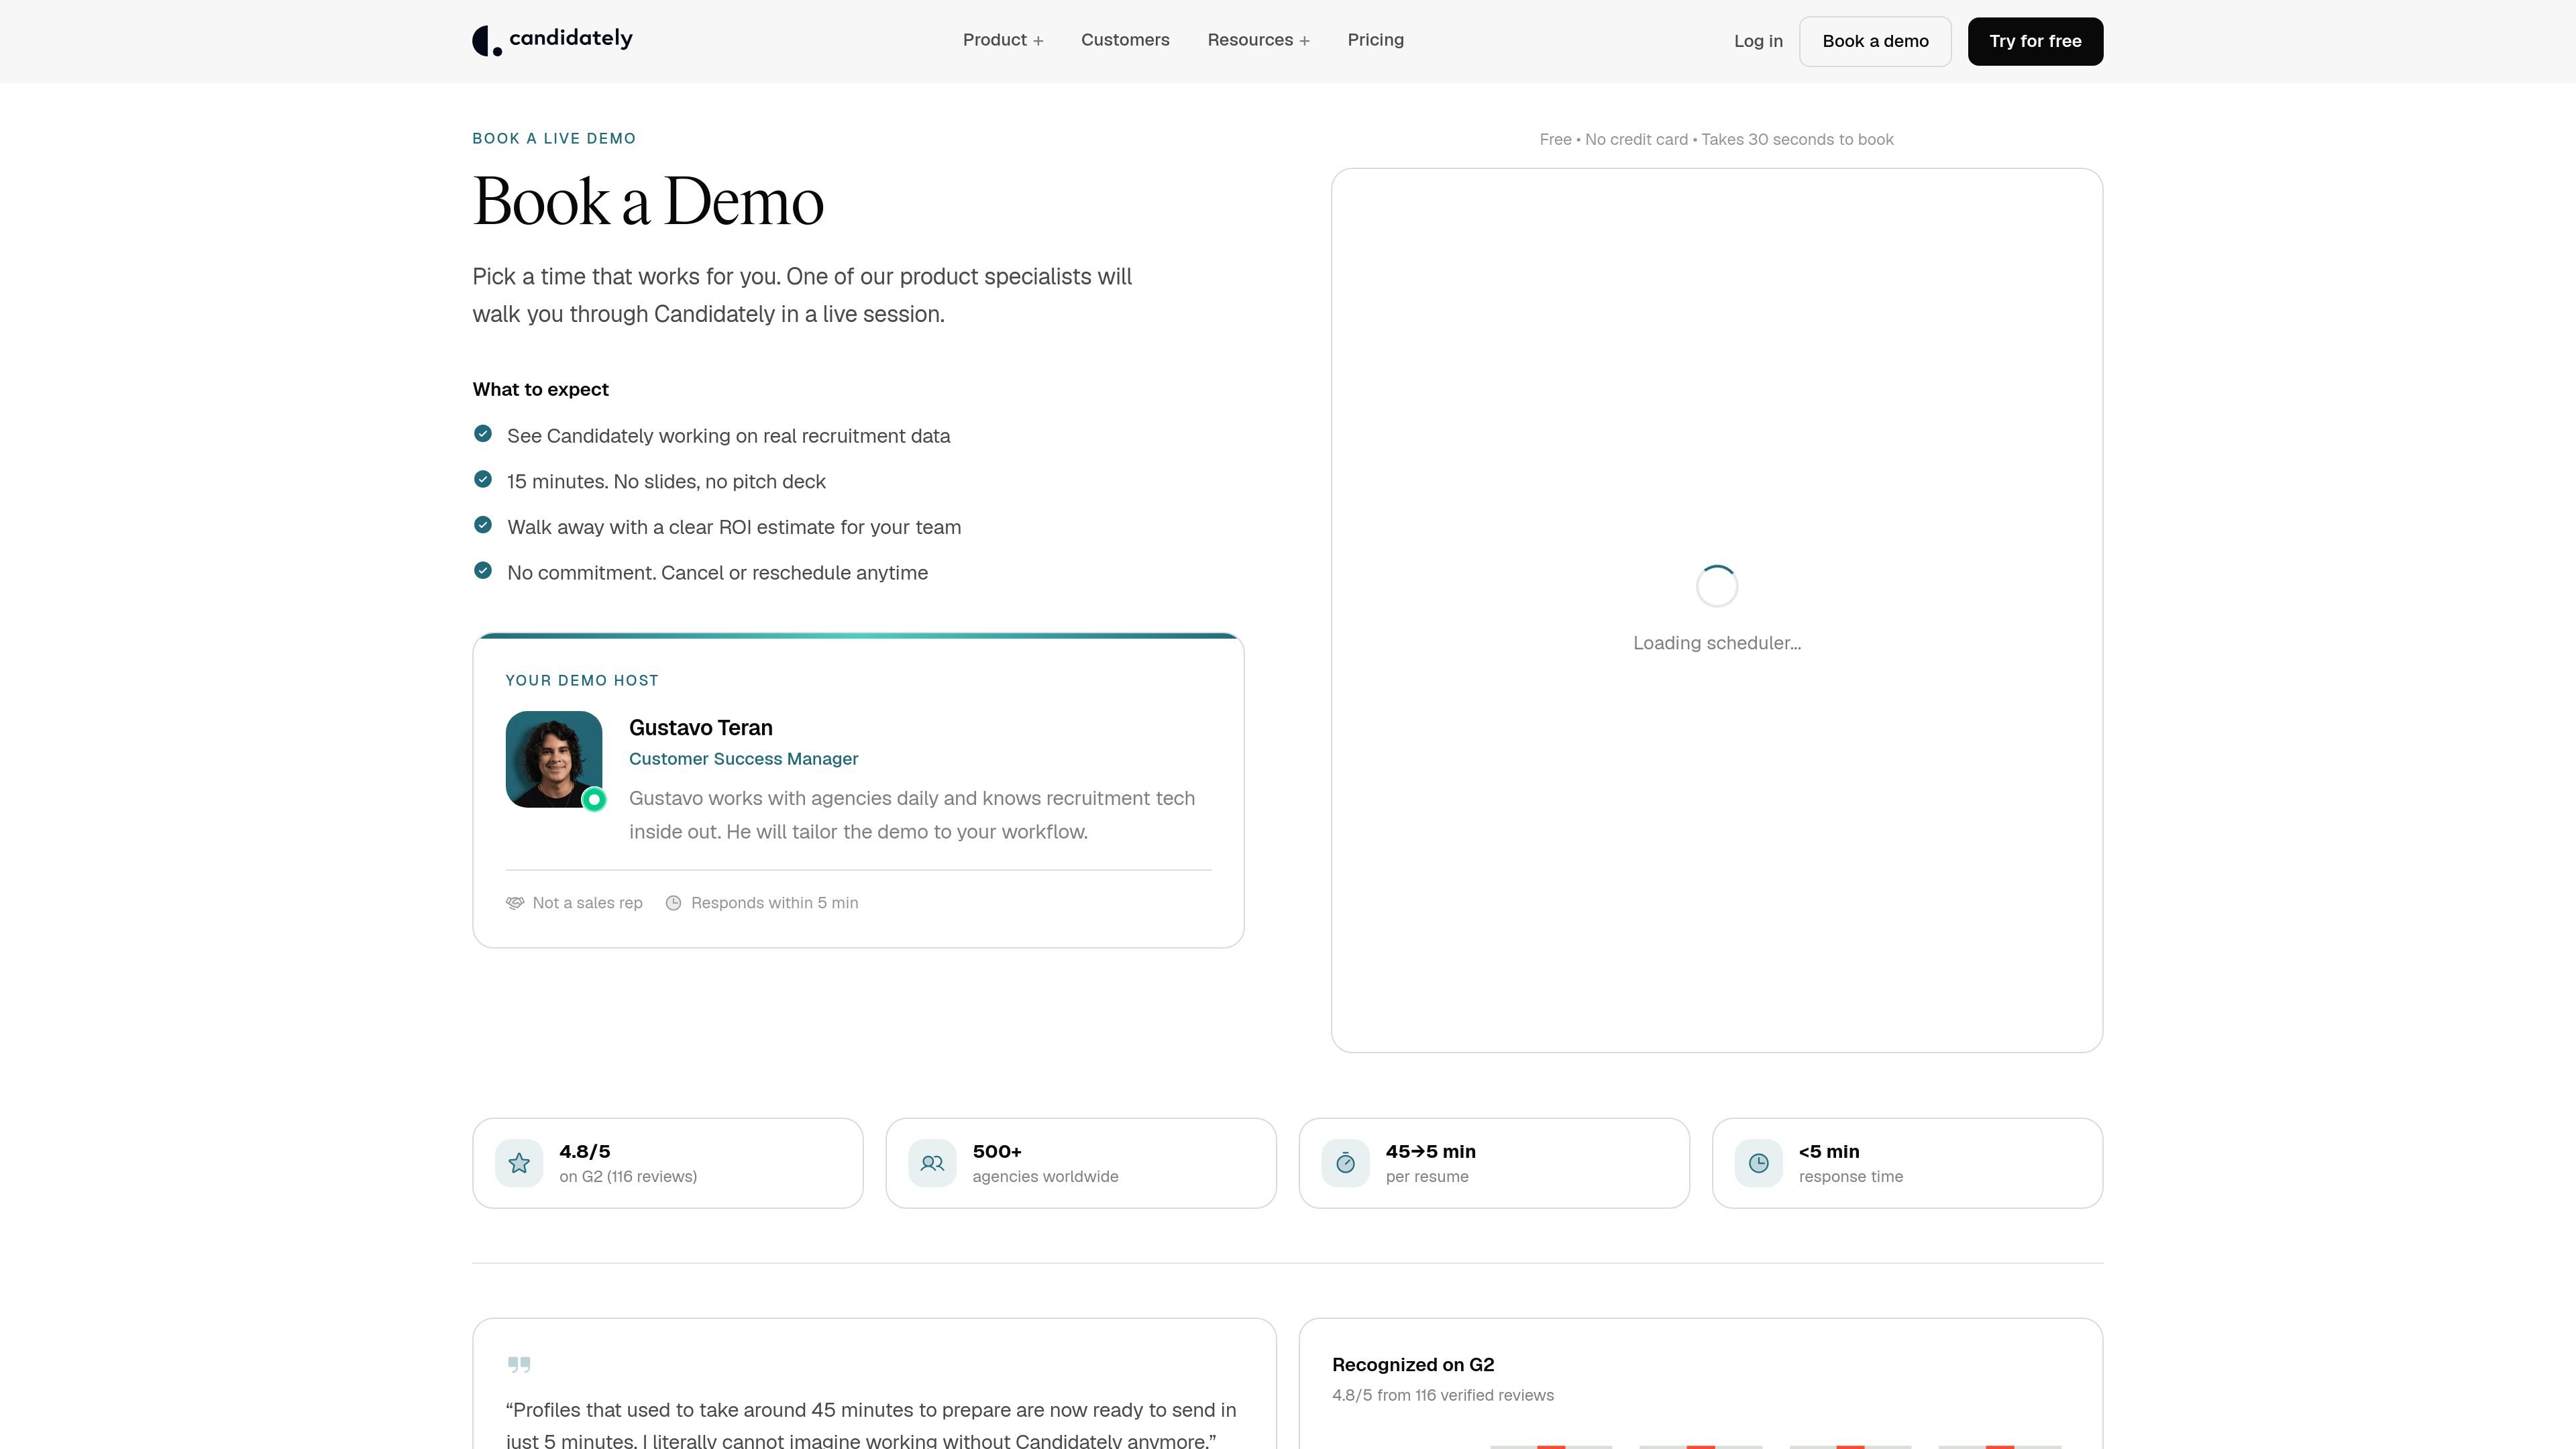The height and width of the screenshot is (1449, 2576).
Task: Click the Loading scheduler... message
Action: tap(1717, 643)
